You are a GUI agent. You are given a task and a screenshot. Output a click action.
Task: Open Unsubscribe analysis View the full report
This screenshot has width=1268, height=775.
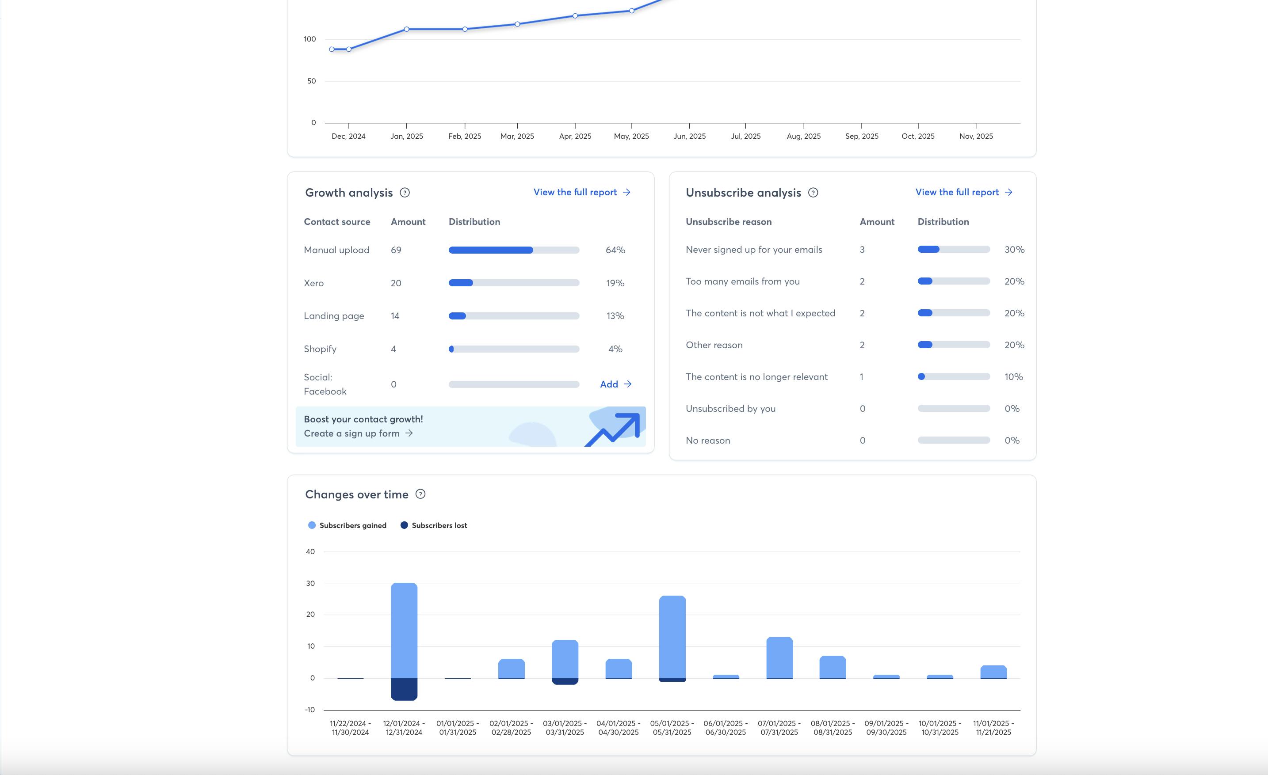pos(957,192)
